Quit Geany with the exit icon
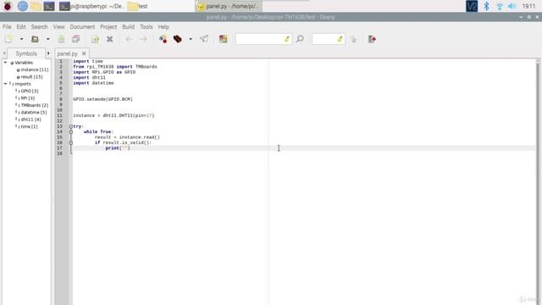This screenshot has height=305, width=542. [x=372, y=39]
